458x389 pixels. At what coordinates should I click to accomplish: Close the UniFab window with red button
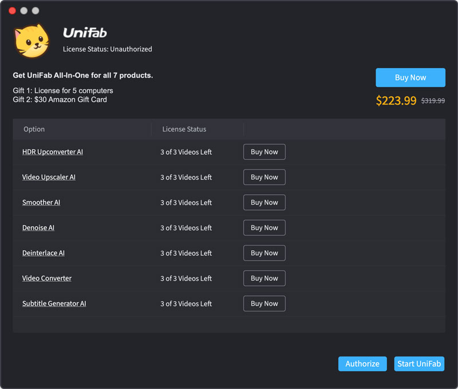pyautogui.click(x=12, y=11)
